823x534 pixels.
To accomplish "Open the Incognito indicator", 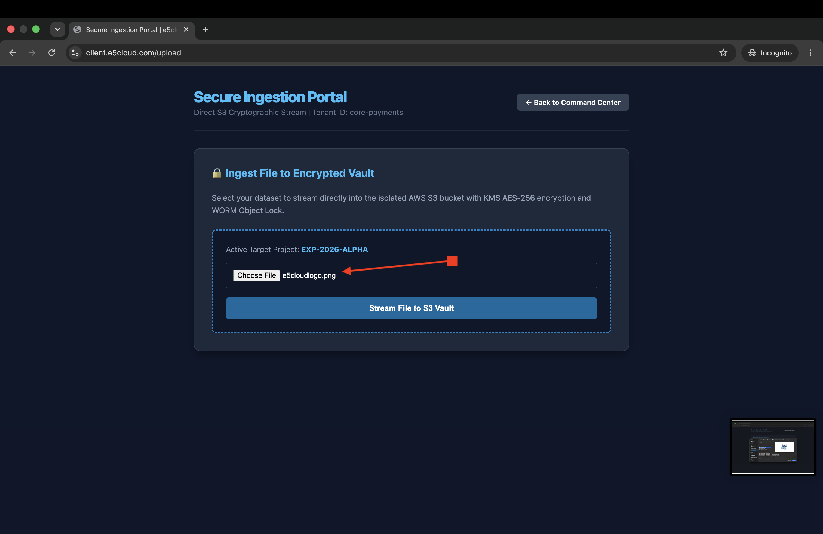I will pyautogui.click(x=770, y=53).
